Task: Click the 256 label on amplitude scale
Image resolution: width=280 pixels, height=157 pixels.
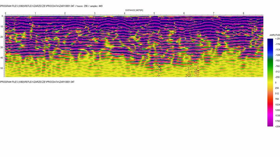Action: pos(276,88)
